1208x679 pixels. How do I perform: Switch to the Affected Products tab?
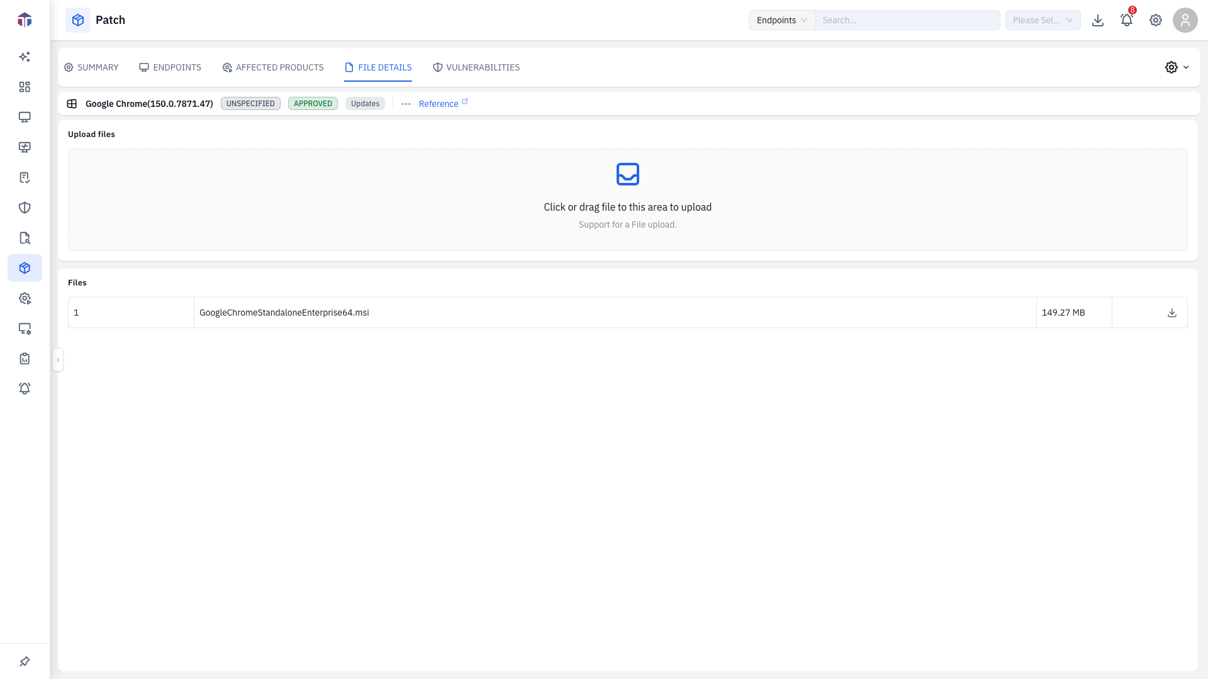273,67
